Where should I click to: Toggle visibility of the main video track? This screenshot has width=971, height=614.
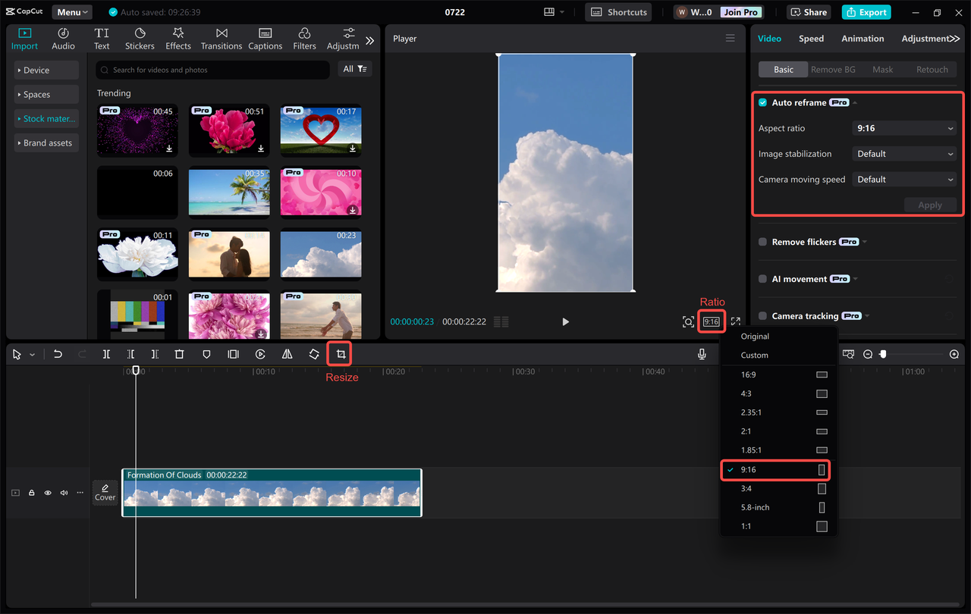tap(47, 492)
